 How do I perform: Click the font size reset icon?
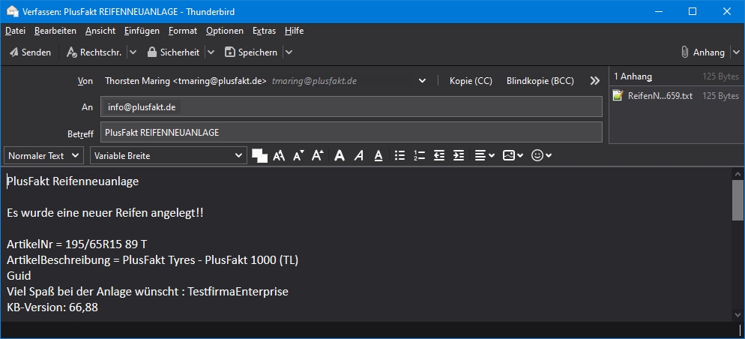click(x=279, y=155)
